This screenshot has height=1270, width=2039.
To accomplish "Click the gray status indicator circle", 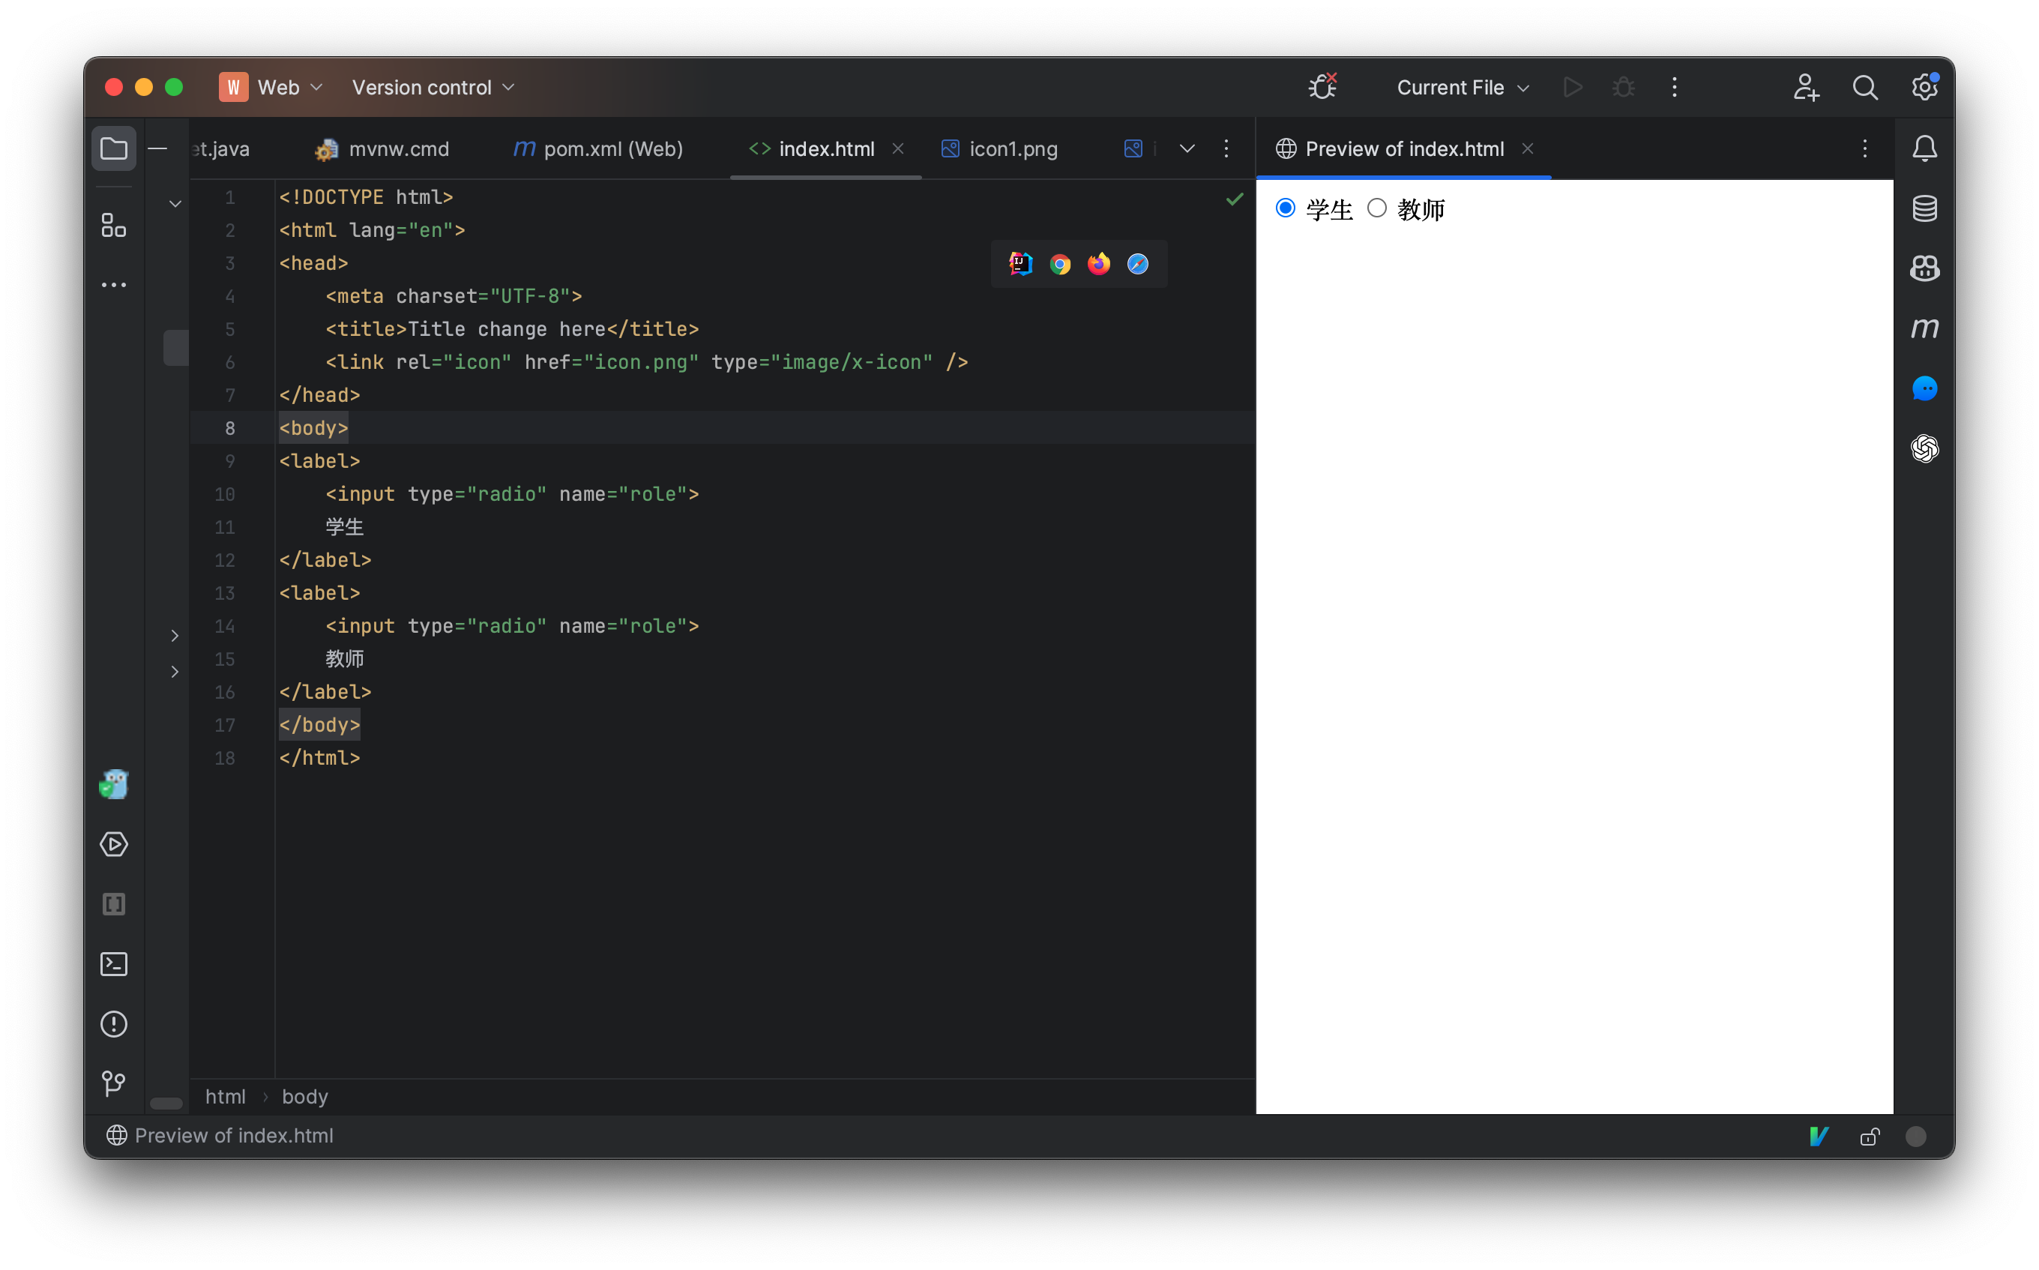I will tap(1915, 1136).
